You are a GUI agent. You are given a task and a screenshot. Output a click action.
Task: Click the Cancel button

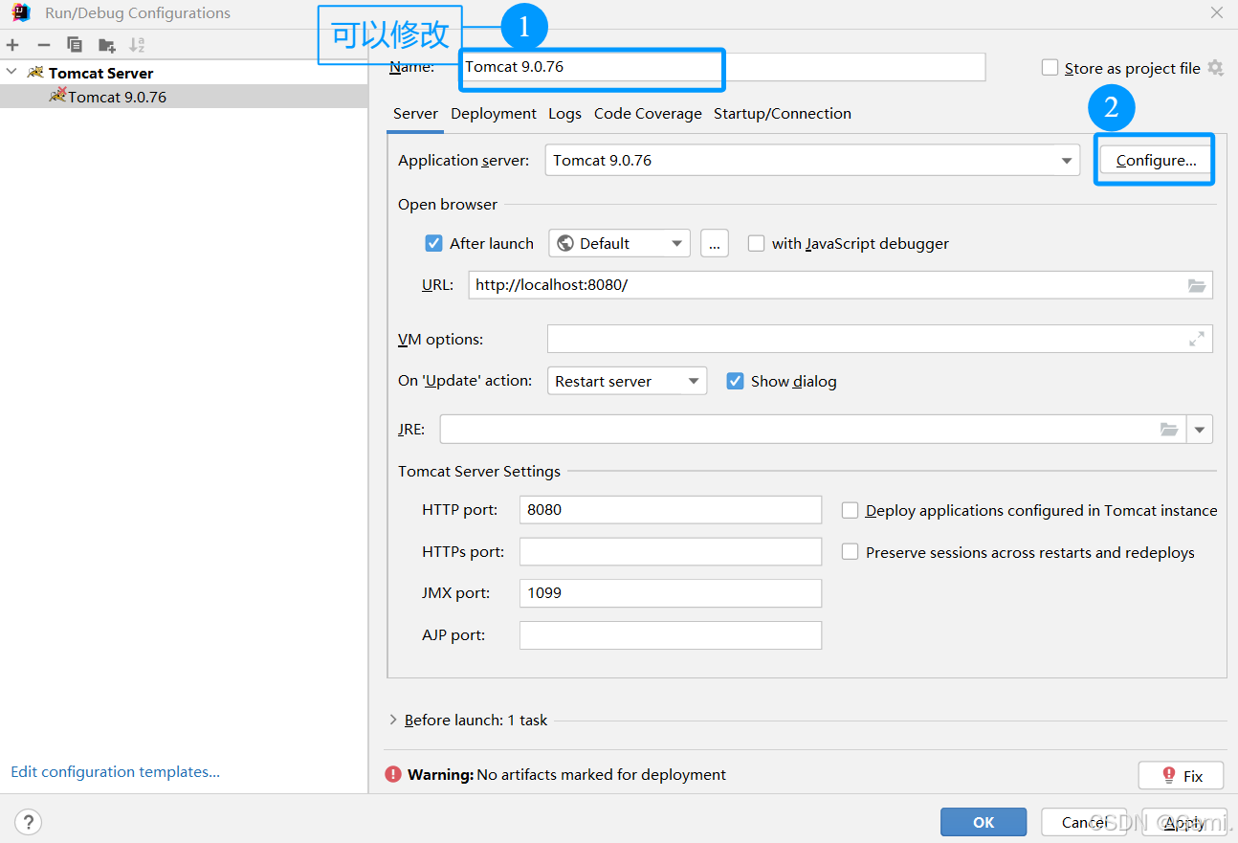tap(1085, 822)
